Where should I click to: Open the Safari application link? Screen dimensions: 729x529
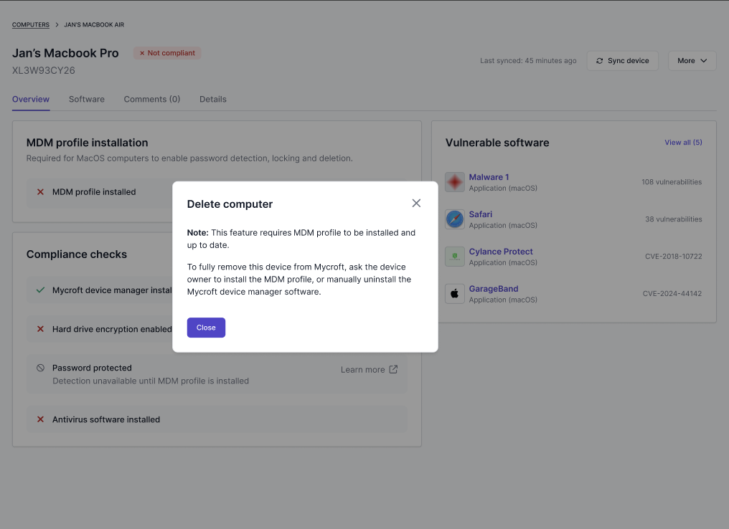click(x=480, y=214)
